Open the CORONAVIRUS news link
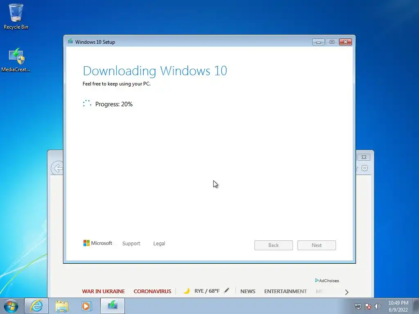419x314 pixels. pos(152,291)
